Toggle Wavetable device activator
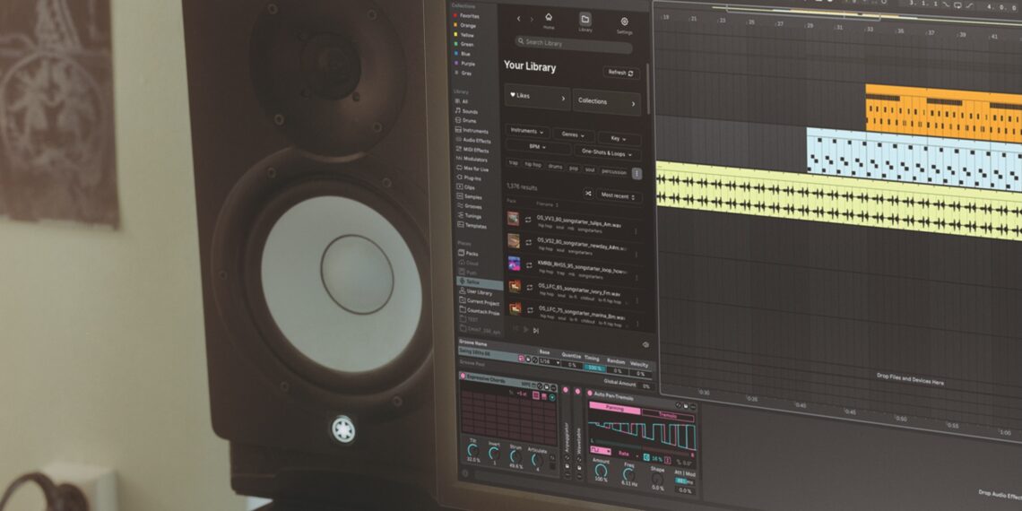1022x511 pixels. pos(577,391)
